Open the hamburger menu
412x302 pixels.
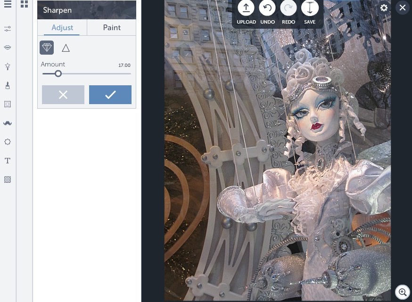point(8,4)
